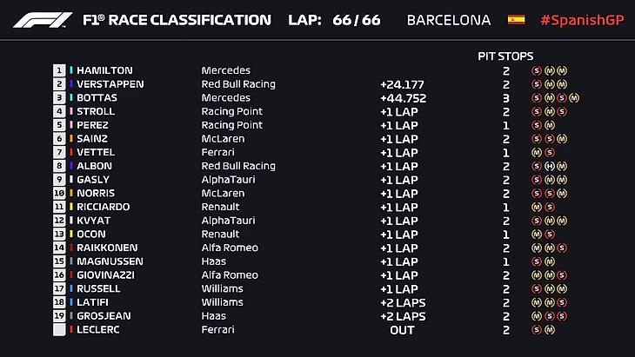635x357 pixels.
Task: Click the PIT STOPS column header
Action: 505,55
